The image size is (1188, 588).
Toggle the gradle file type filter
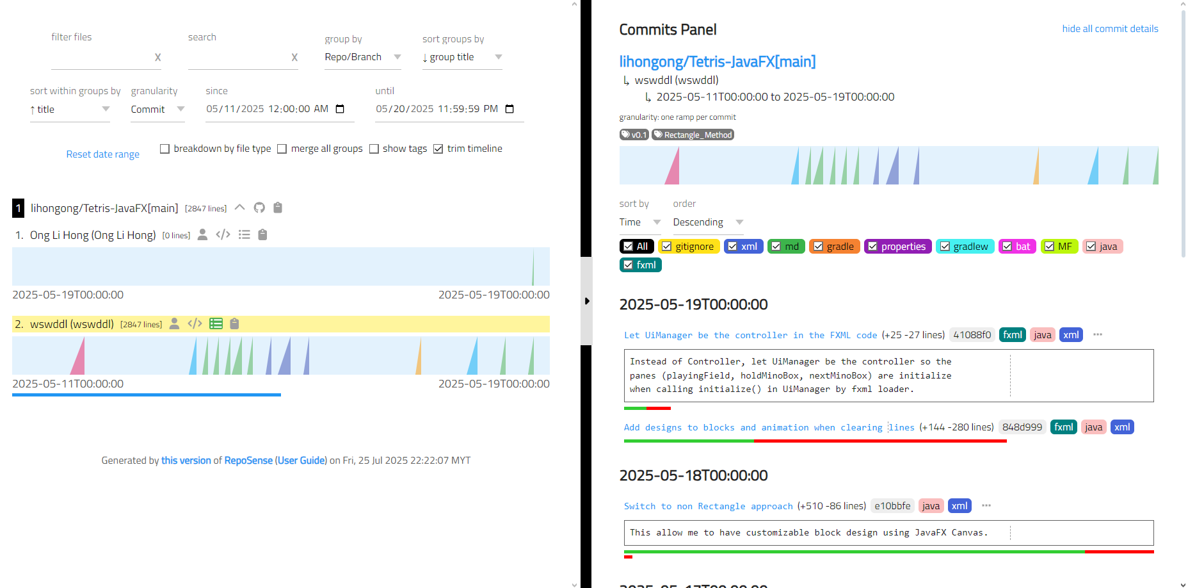[x=834, y=247]
